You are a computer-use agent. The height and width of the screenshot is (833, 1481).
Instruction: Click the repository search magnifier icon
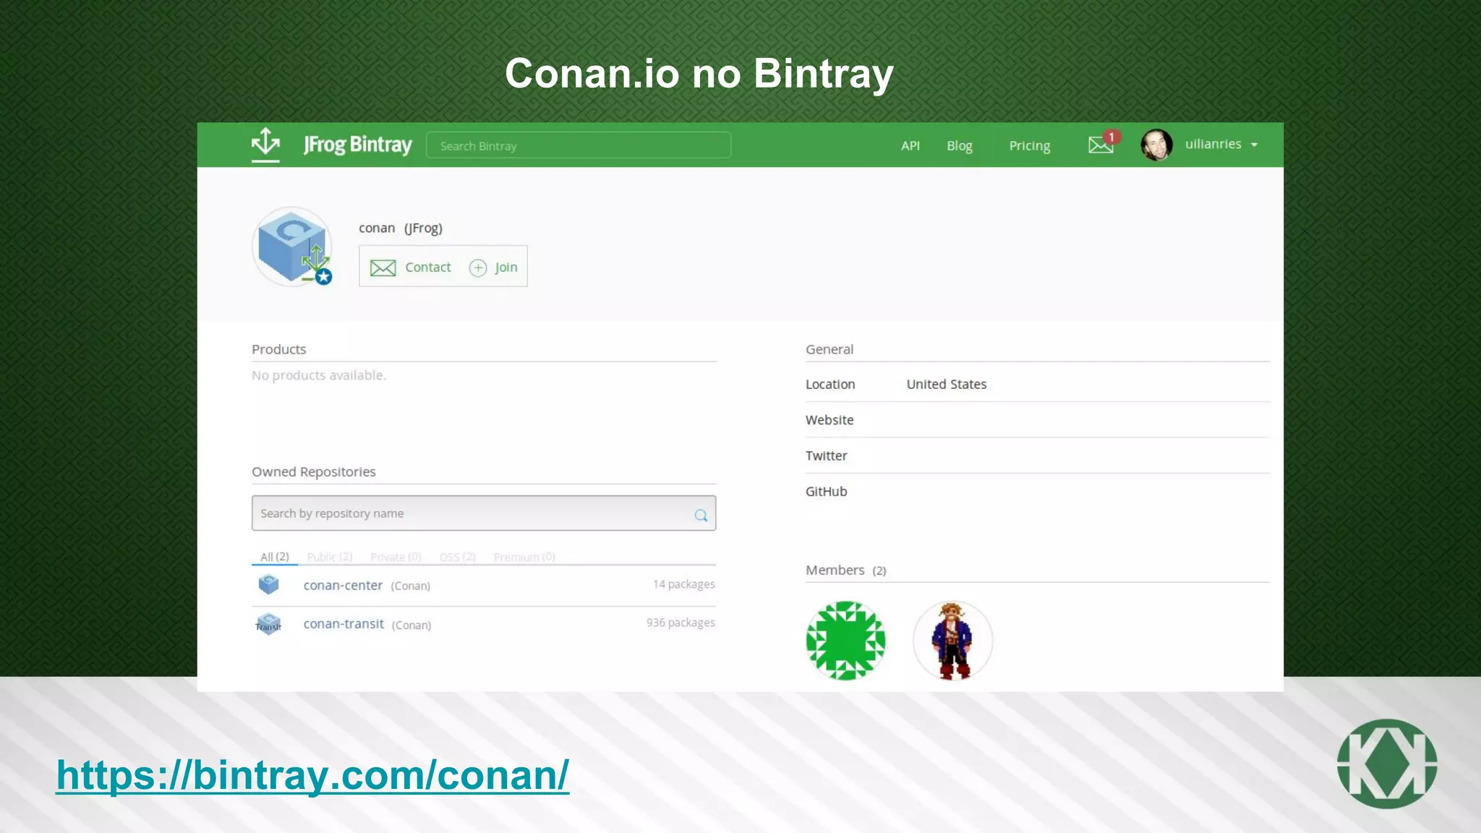pyautogui.click(x=701, y=516)
